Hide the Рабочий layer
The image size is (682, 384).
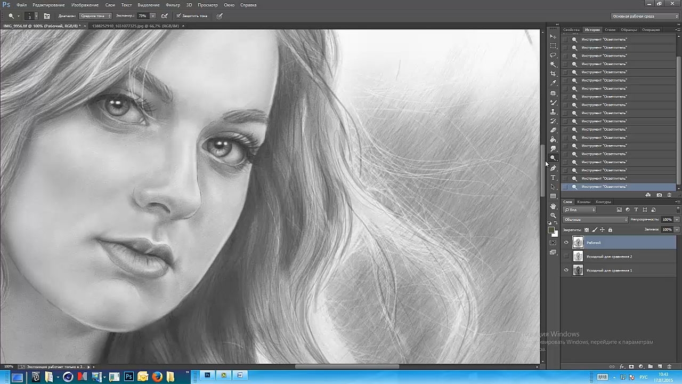click(566, 243)
